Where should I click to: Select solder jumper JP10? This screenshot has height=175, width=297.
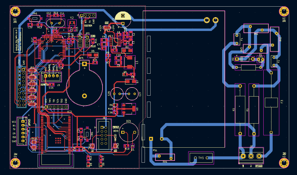coord(34,142)
